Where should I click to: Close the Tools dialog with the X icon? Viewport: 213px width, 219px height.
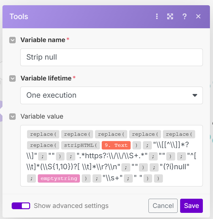198,17
